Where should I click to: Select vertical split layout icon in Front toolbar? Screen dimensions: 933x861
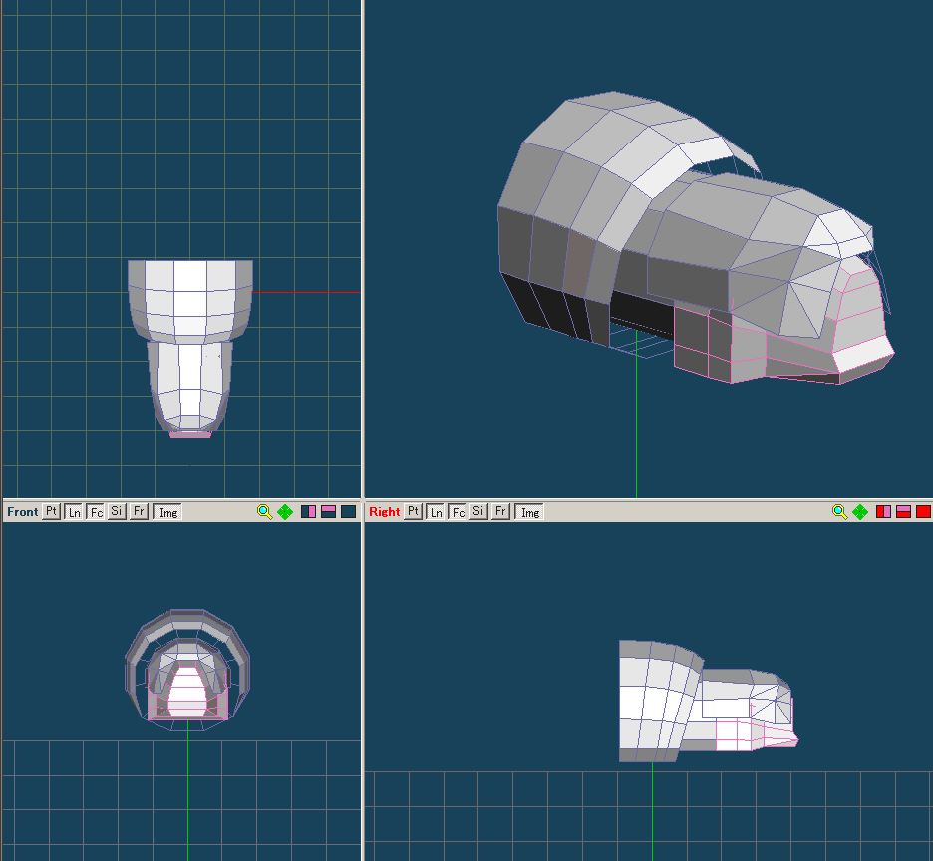pos(308,512)
